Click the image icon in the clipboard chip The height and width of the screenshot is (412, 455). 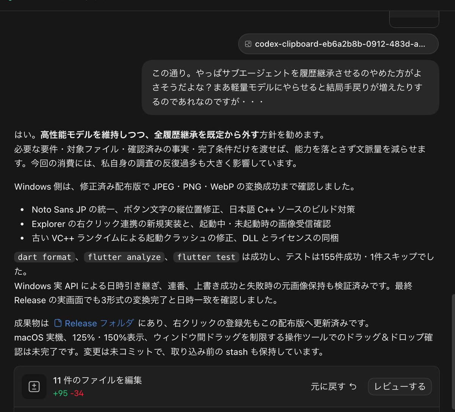[x=248, y=44]
